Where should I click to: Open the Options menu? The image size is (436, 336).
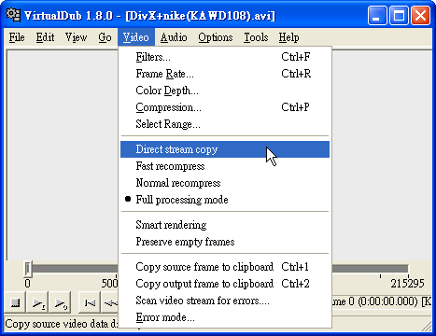(x=216, y=37)
